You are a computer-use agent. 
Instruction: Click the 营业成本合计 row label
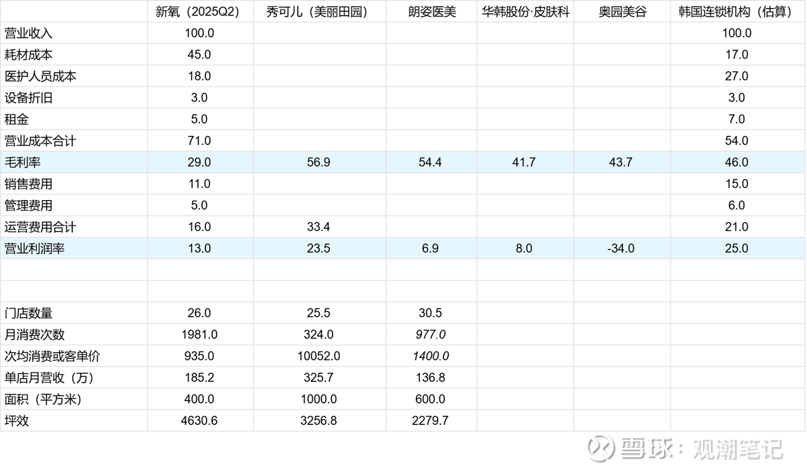tap(40, 141)
